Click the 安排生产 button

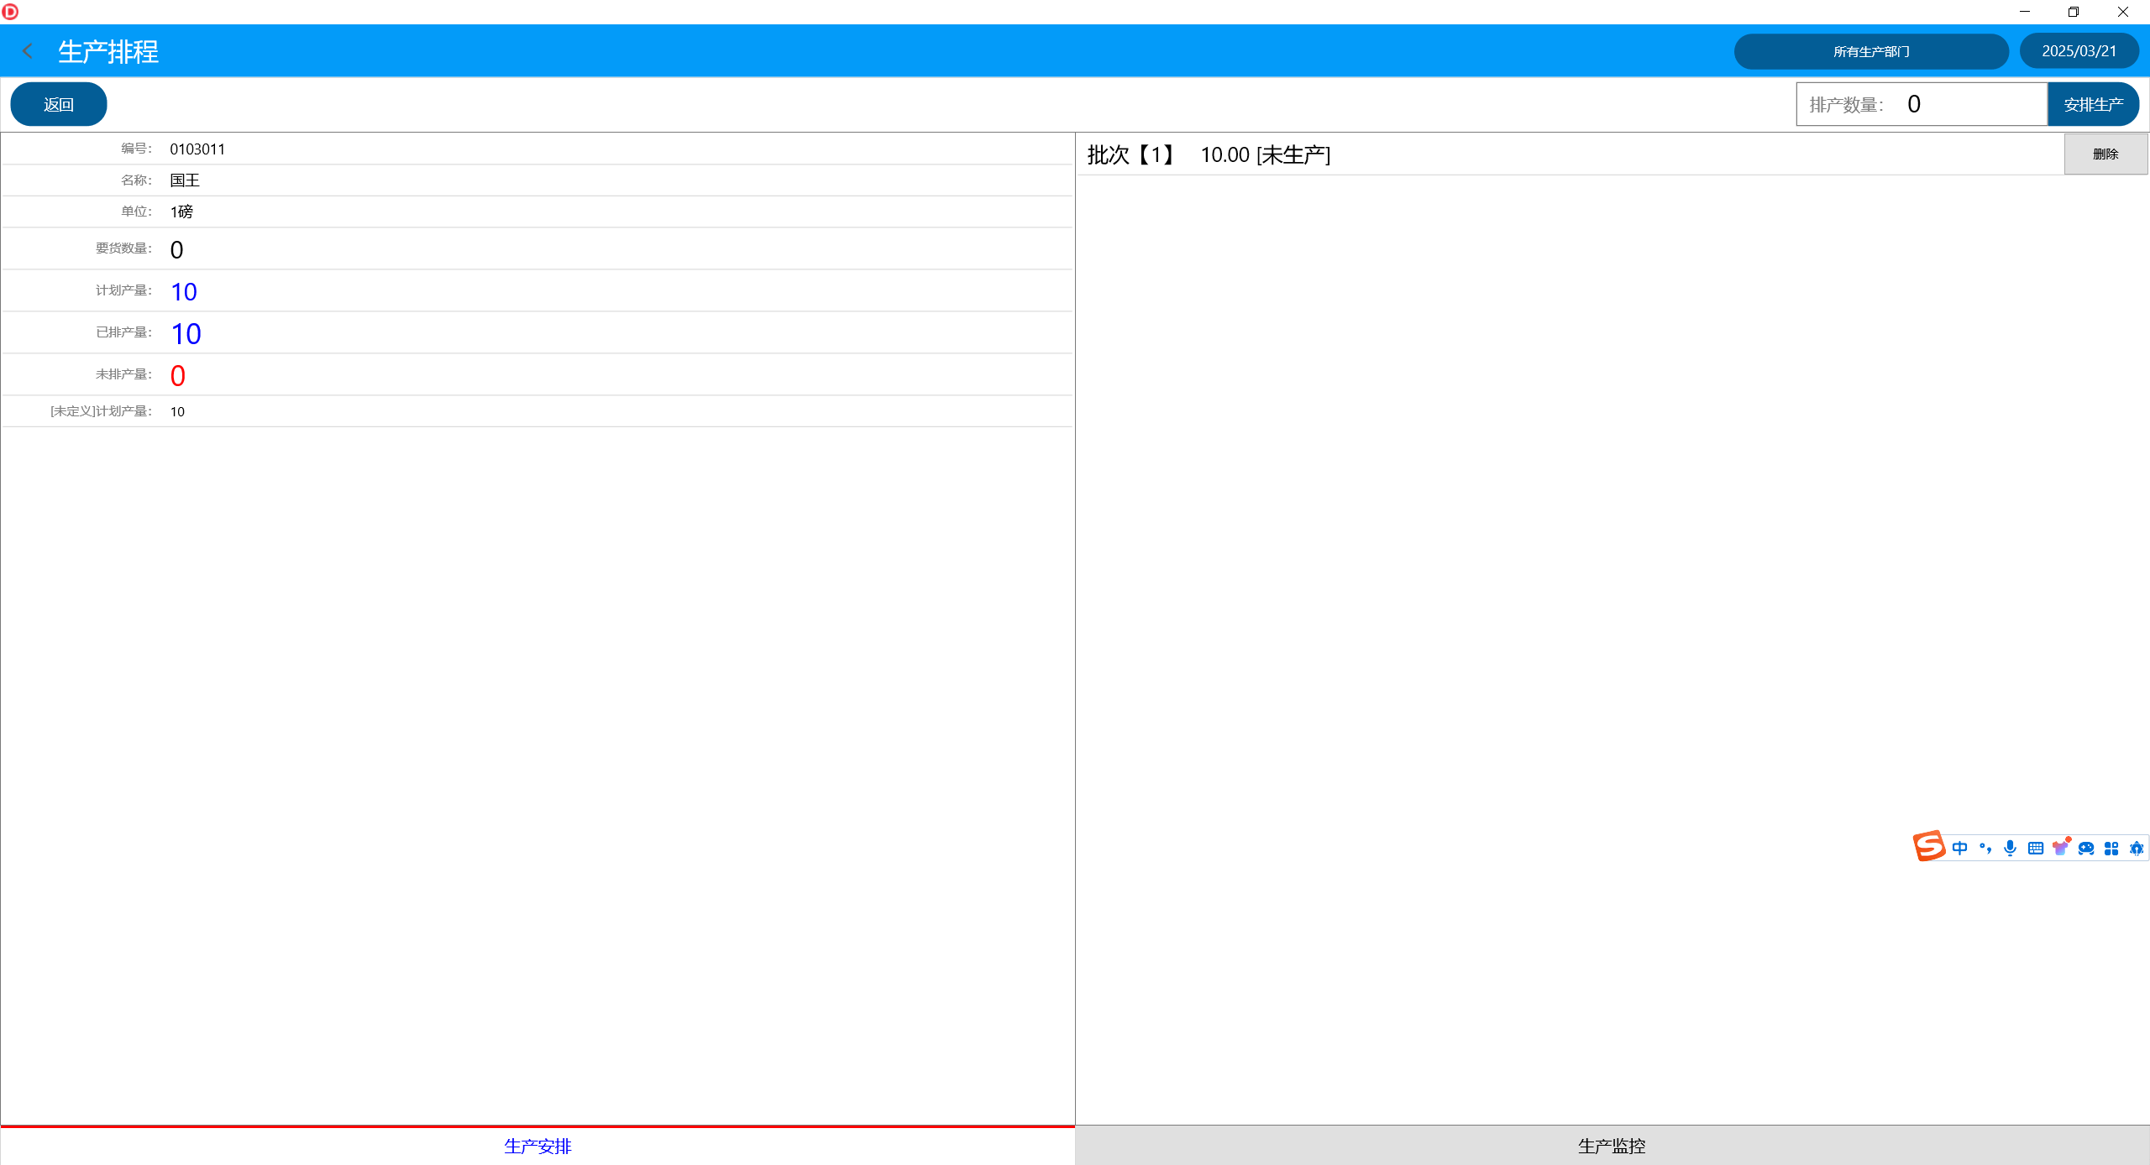click(2093, 105)
